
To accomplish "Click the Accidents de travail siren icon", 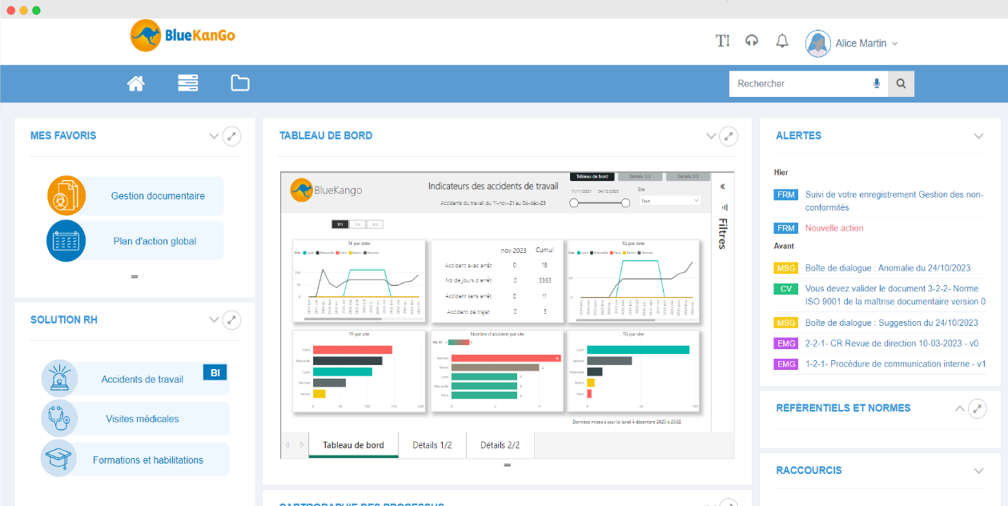I will coord(60,379).
